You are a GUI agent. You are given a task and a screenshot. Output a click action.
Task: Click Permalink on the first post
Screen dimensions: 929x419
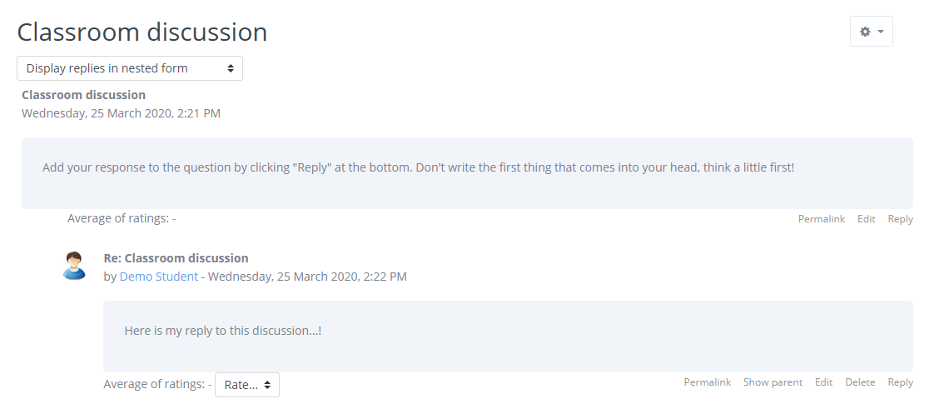click(821, 219)
